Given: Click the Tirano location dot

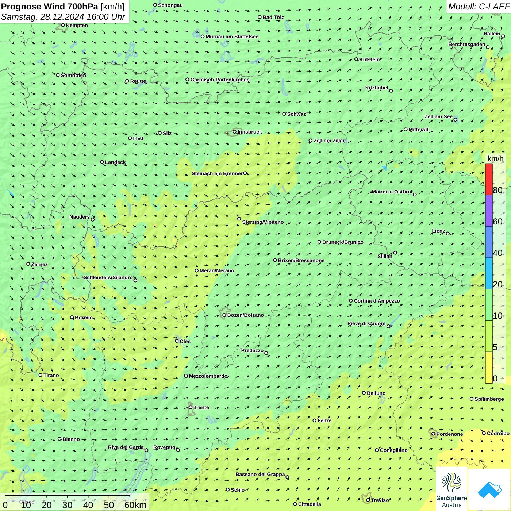Looking at the screenshot, I should (x=41, y=375).
